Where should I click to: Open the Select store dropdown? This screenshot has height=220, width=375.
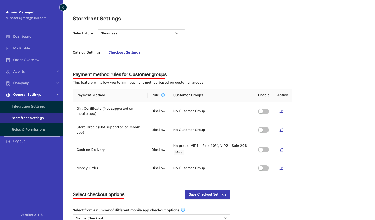(141, 33)
